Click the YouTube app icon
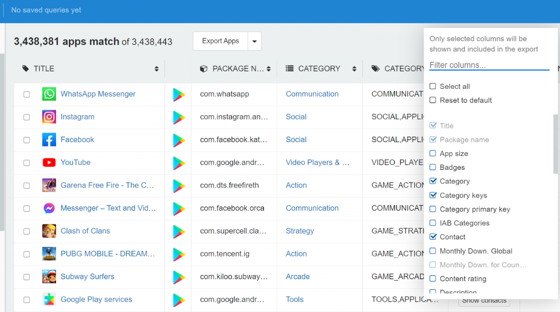 [49, 163]
